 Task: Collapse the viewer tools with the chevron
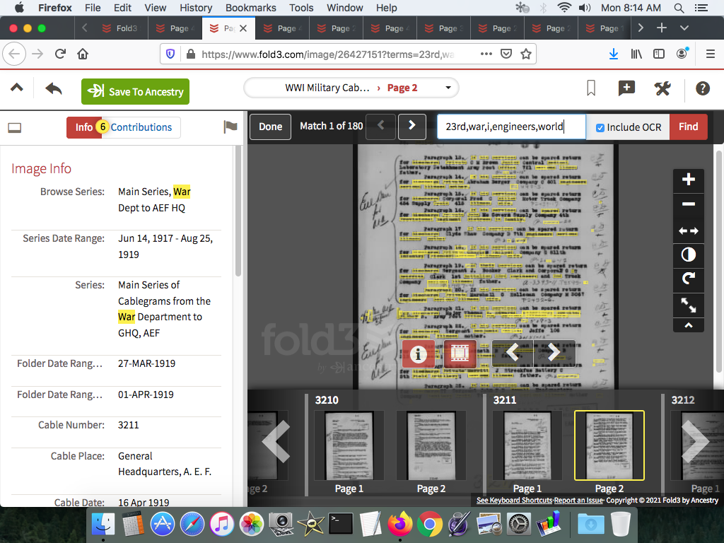pos(688,325)
